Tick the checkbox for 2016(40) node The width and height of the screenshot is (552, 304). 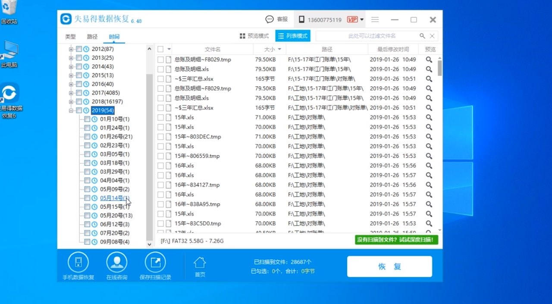click(79, 84)
